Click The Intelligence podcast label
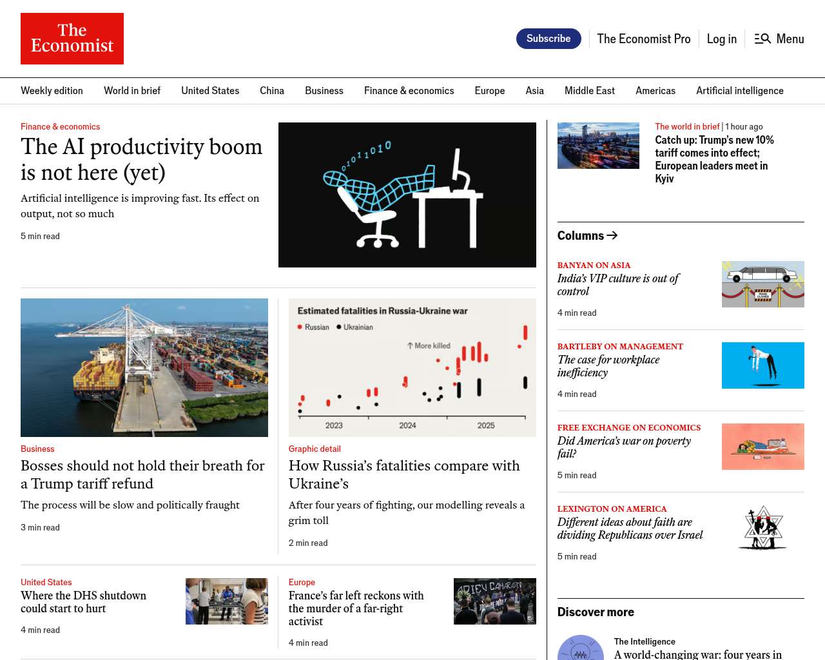The image size is (825, 660). click(x=645, y=642)
